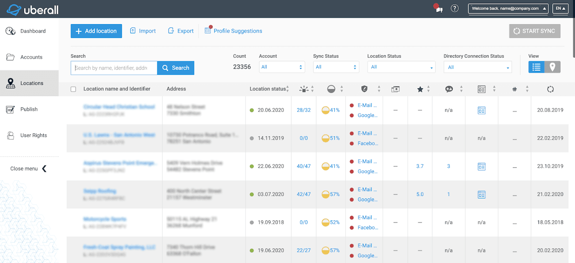Click the page vertical scrollbar
Screen dimensions: 575x263
pyautogui.click(x=573, y=30)
